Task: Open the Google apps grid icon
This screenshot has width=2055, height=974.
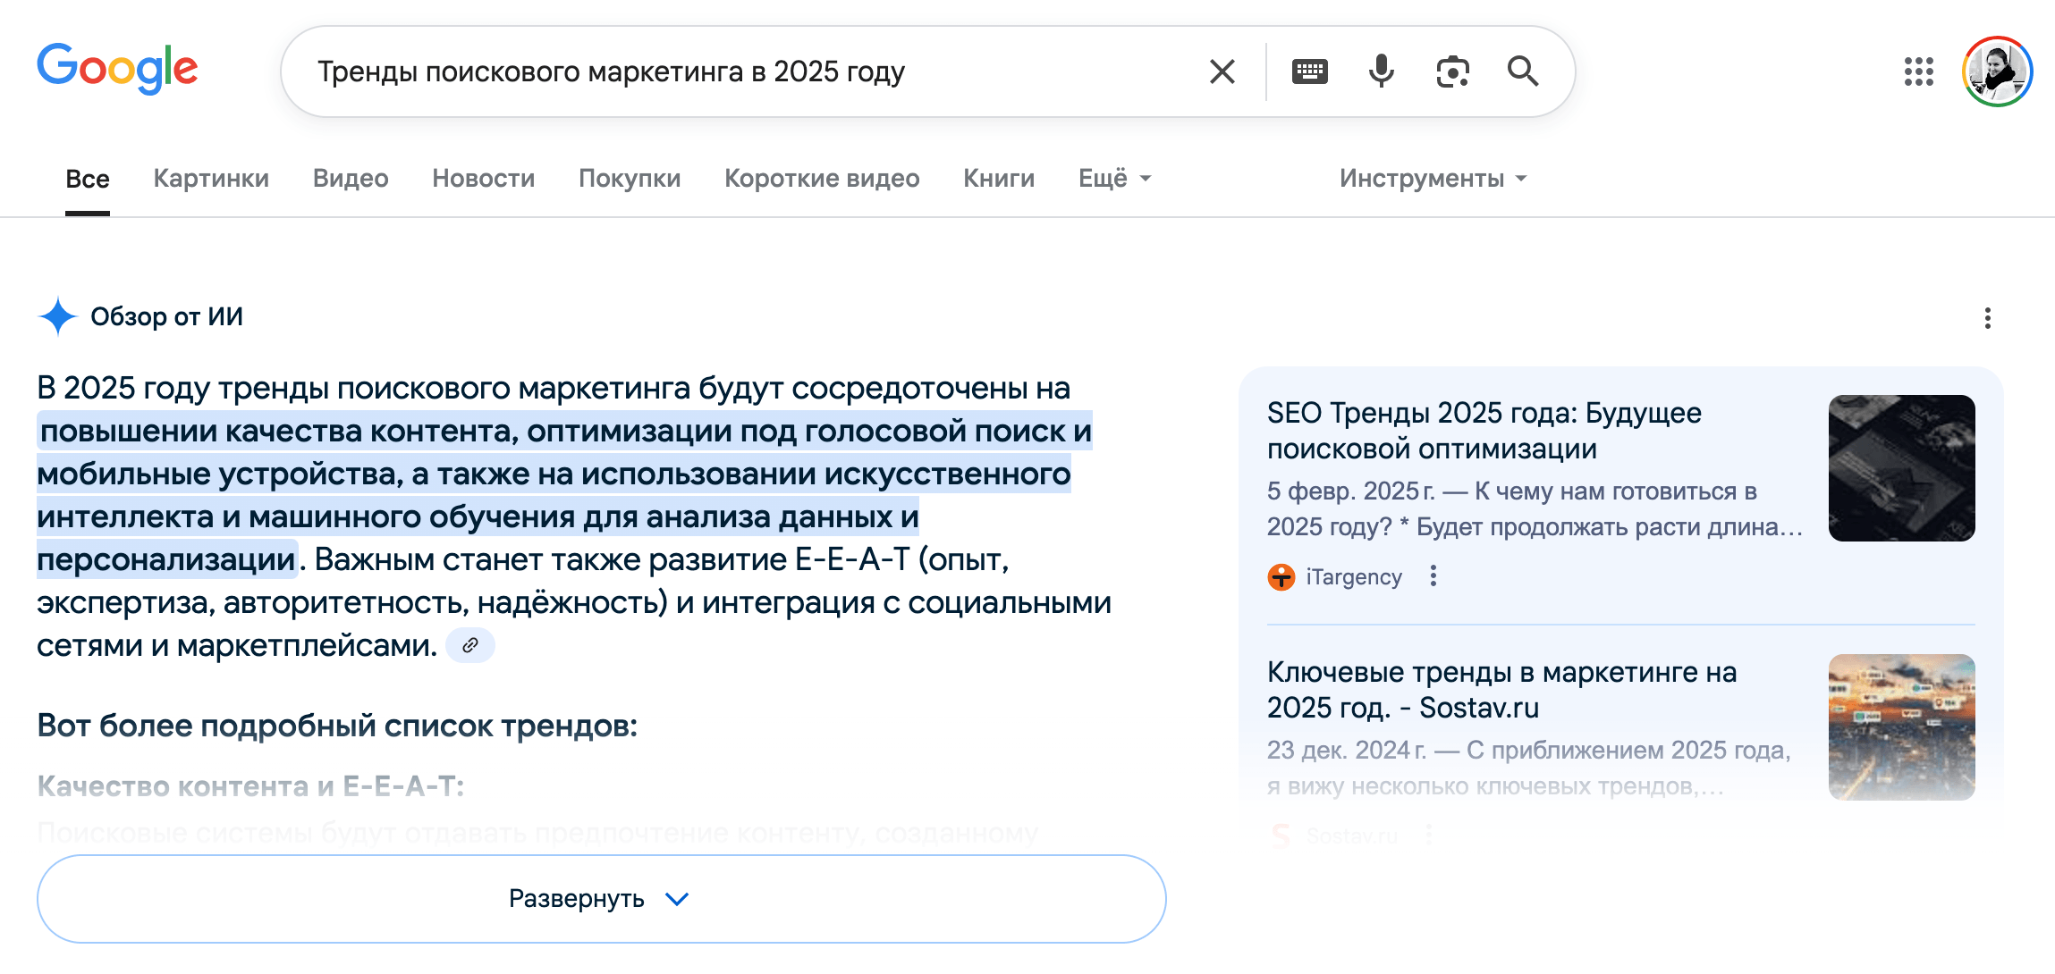Action: [1918, 71]
